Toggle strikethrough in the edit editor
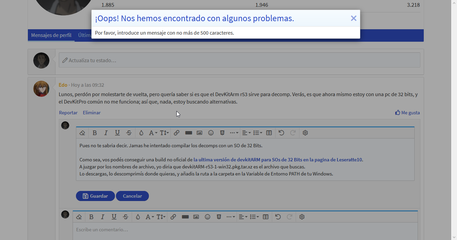 (129, 133)
